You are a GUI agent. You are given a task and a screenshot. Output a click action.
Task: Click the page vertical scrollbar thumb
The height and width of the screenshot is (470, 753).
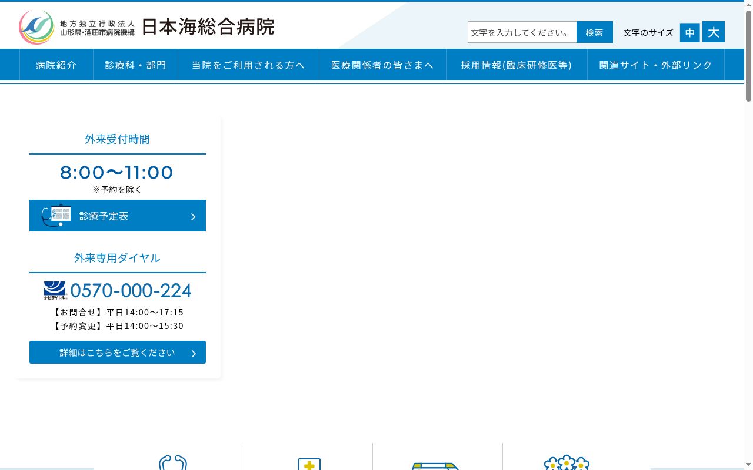pyautogui.click(x=748, y=56)
